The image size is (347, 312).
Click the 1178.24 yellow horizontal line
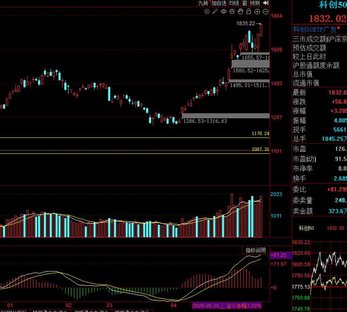pos(135,138)
